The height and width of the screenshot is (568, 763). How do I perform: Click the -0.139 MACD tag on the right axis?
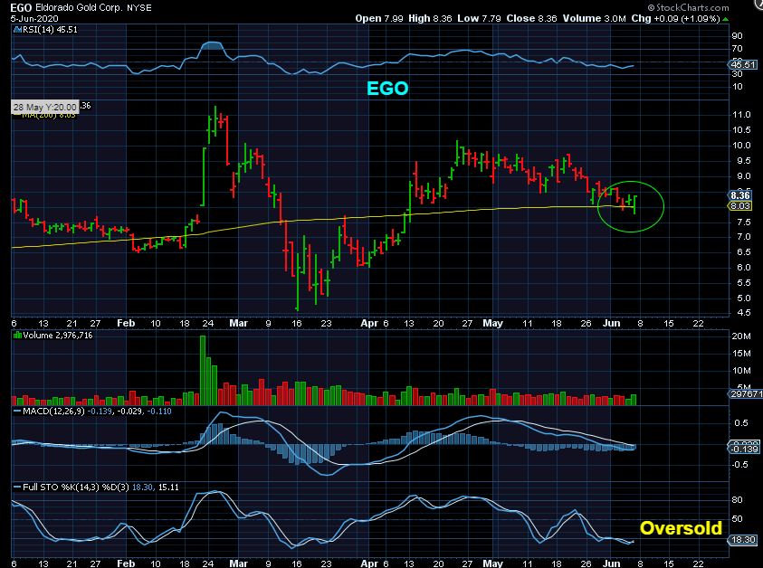[x=744, y=449]
